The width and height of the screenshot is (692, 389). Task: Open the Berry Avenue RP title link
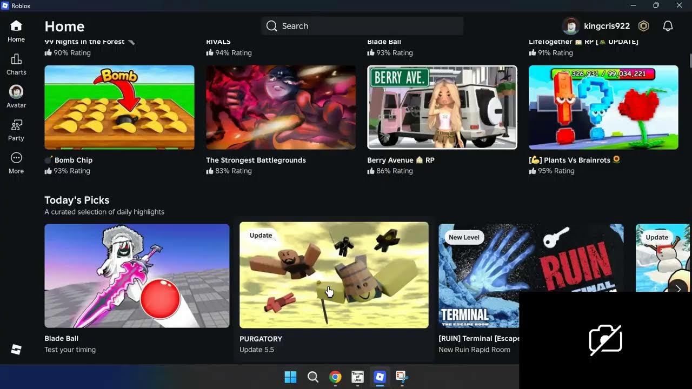pos(401,160)
